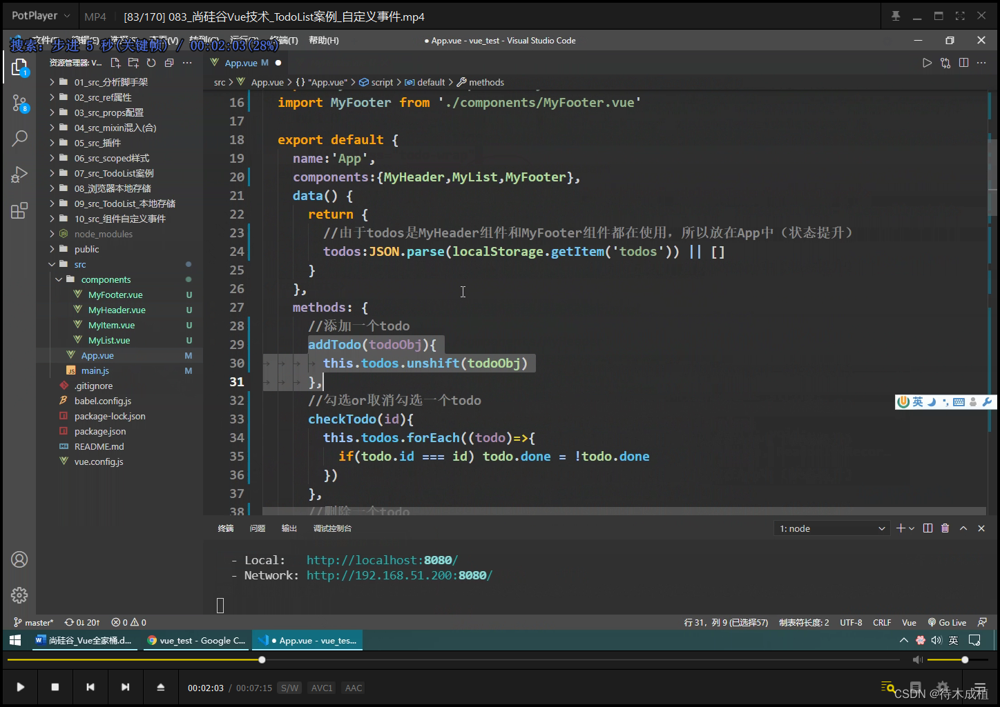This screenshot has height=707, width=1000.
Task: Switch to the 问题 panel tab
Action: [258, 528]
